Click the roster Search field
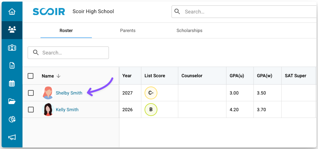318x149 pixels. click(x=72, y=53)
